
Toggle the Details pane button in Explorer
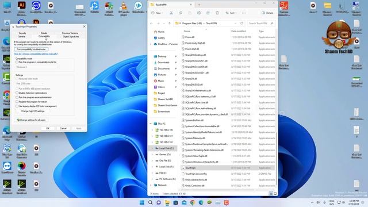click(268, 13)
